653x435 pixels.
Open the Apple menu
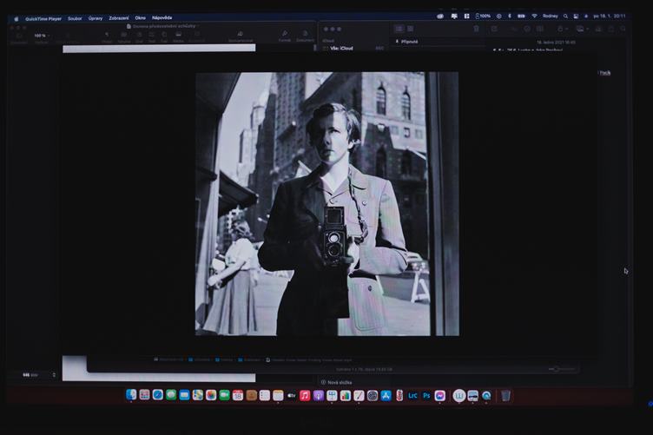(x=16, y=19)
